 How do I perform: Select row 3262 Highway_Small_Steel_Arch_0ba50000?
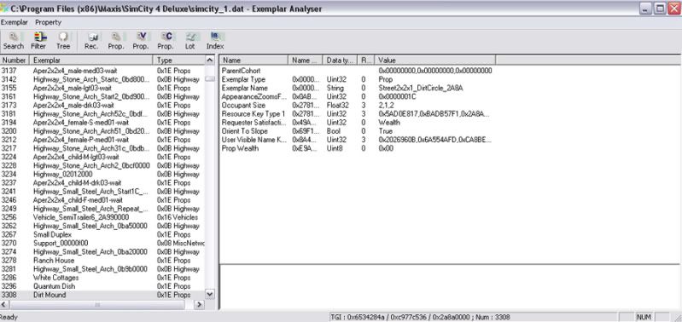pyautogui.click(x=102, y=226)
